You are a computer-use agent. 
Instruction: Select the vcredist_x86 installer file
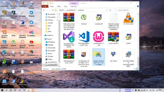point(98,19)
